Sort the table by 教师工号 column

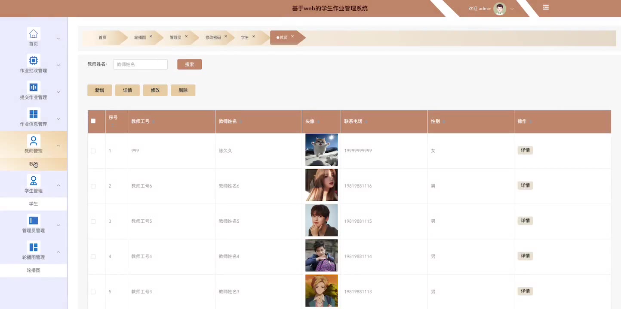coord(154,122)
